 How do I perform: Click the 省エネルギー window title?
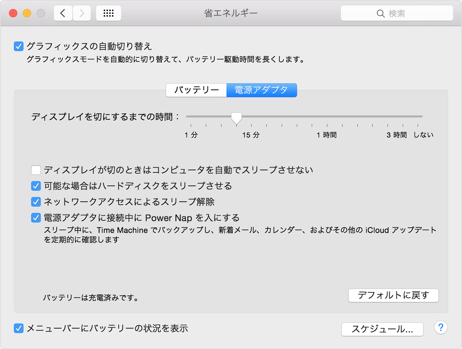(x=231, y=13)
